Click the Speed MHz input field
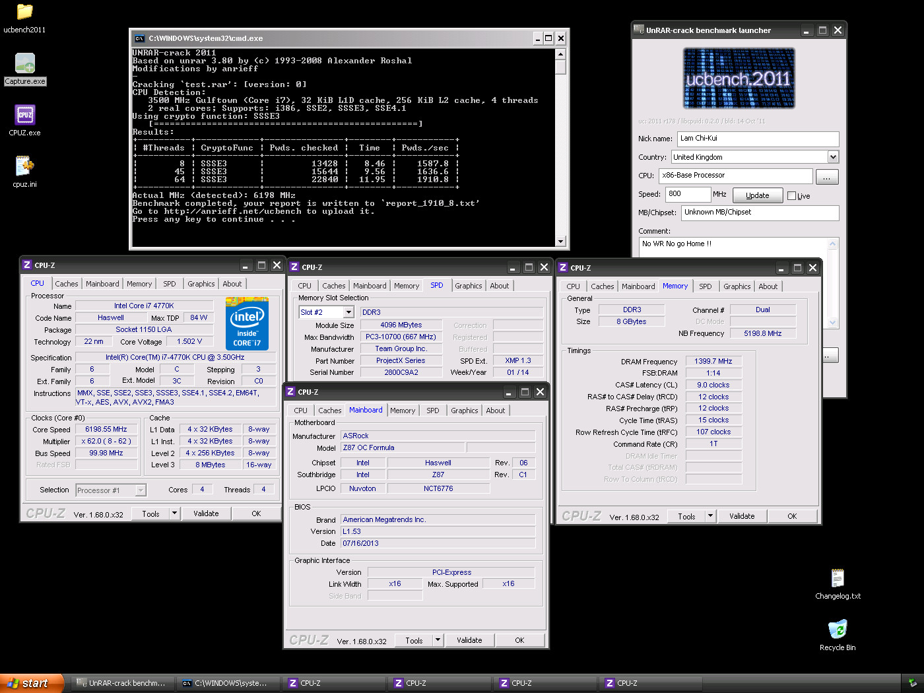Screen dimensions: 924x693 tap(688, 194)
